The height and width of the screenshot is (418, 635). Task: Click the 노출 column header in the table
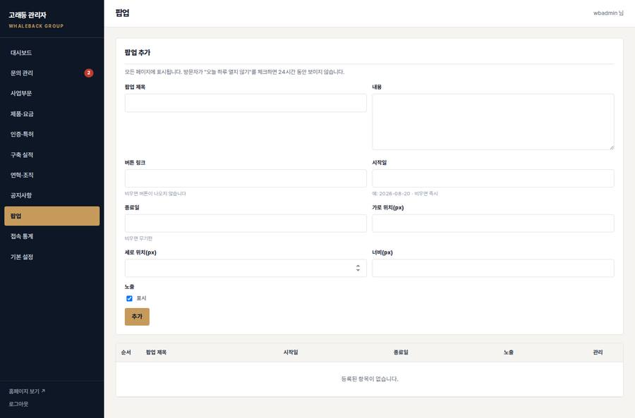point(509,352)
